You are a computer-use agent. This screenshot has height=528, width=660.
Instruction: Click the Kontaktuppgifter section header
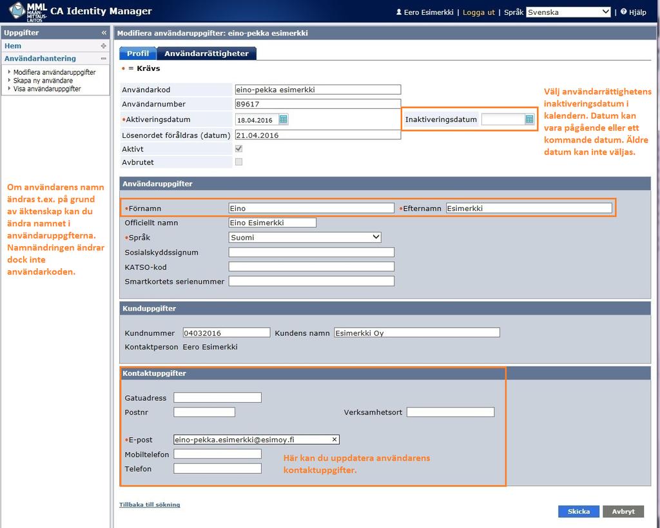(385, 373)
